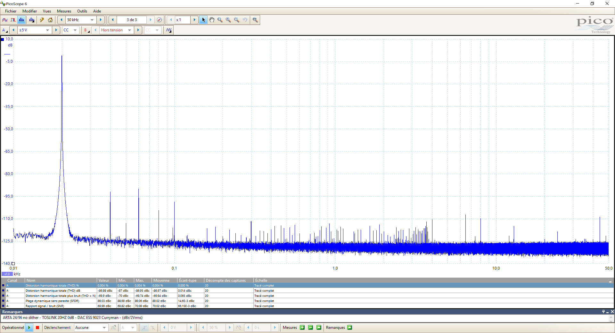Select the THD dB measurement row
The width and height of the screenshot is (615, 333).
[x=307, y=291]
